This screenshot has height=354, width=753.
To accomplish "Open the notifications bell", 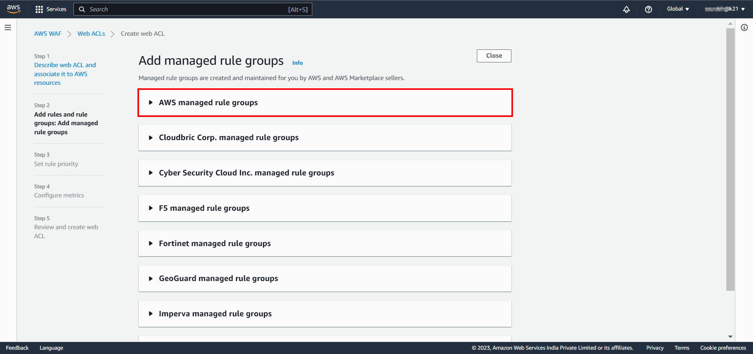I will click(x=626, y=9).
